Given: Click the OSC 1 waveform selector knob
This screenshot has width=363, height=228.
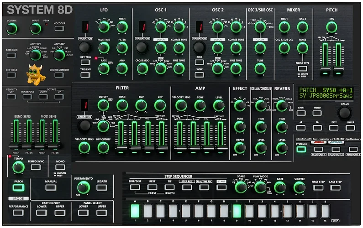Looking at the screenshot, I should tap(160, 27).
